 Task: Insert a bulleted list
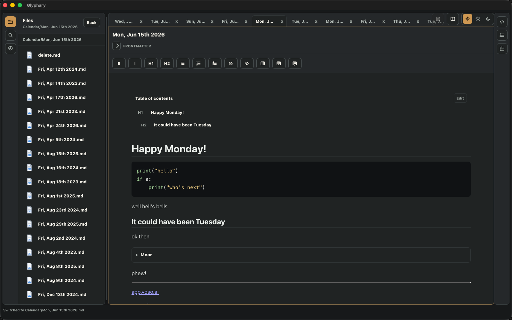click(183, 63)
